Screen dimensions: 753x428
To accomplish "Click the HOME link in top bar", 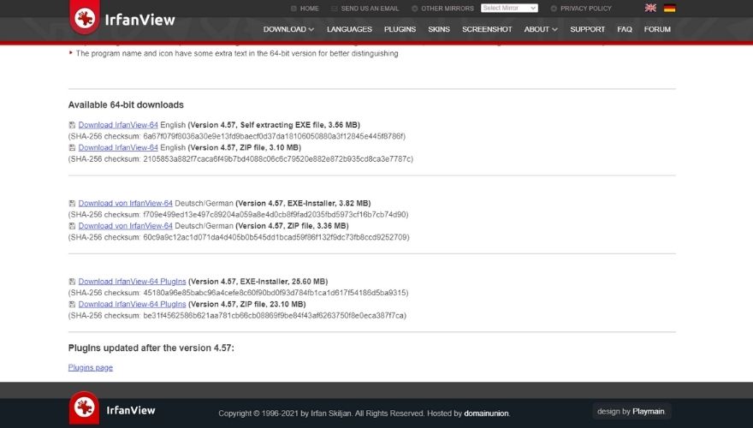I will tap(305, 9).
